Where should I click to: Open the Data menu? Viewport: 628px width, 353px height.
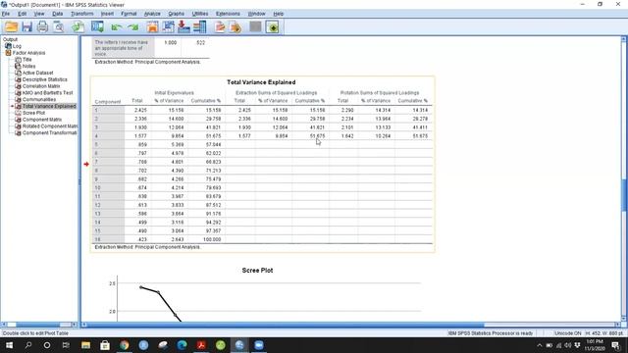(x=57, y=14)
